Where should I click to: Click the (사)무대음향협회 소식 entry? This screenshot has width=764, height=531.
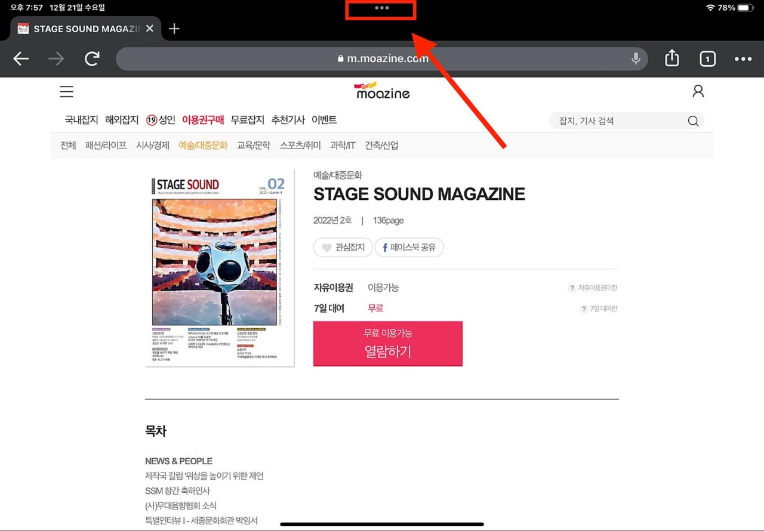pos(181,506)
